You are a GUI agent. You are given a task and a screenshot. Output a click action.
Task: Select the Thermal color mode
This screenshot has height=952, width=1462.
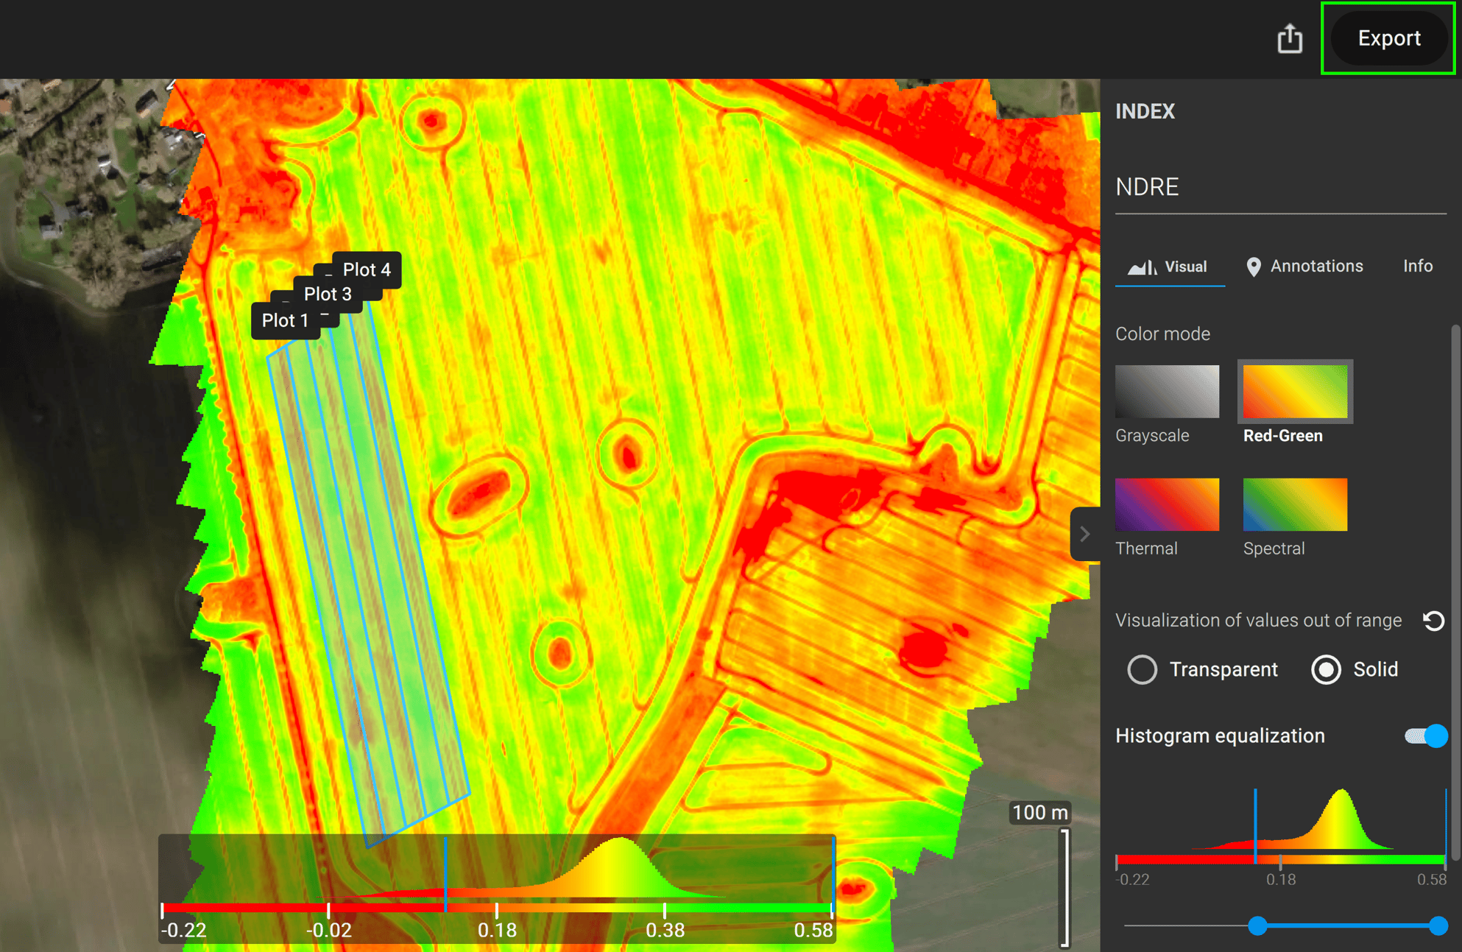[1168, 505]
